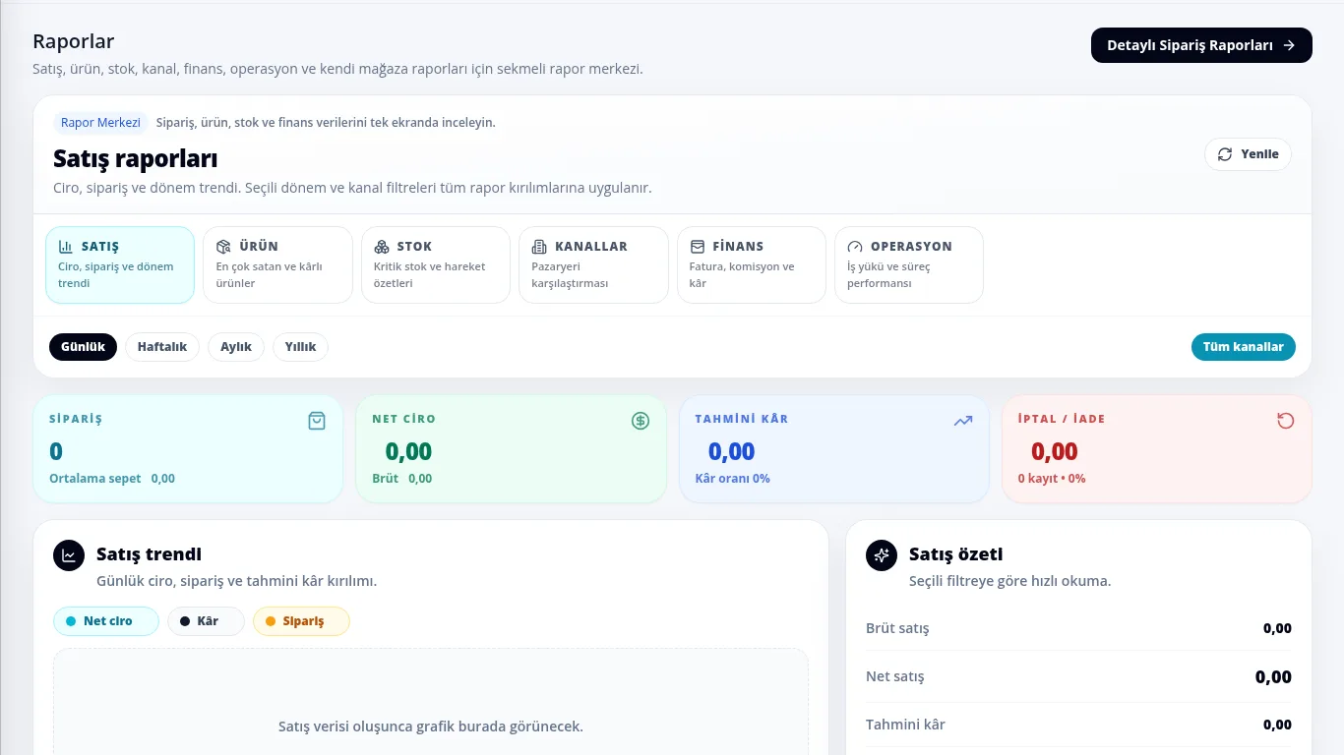This screenshot has width=1344, height=755.
Task: Select the Günlük period filter
Action: (x=83, y=347)
